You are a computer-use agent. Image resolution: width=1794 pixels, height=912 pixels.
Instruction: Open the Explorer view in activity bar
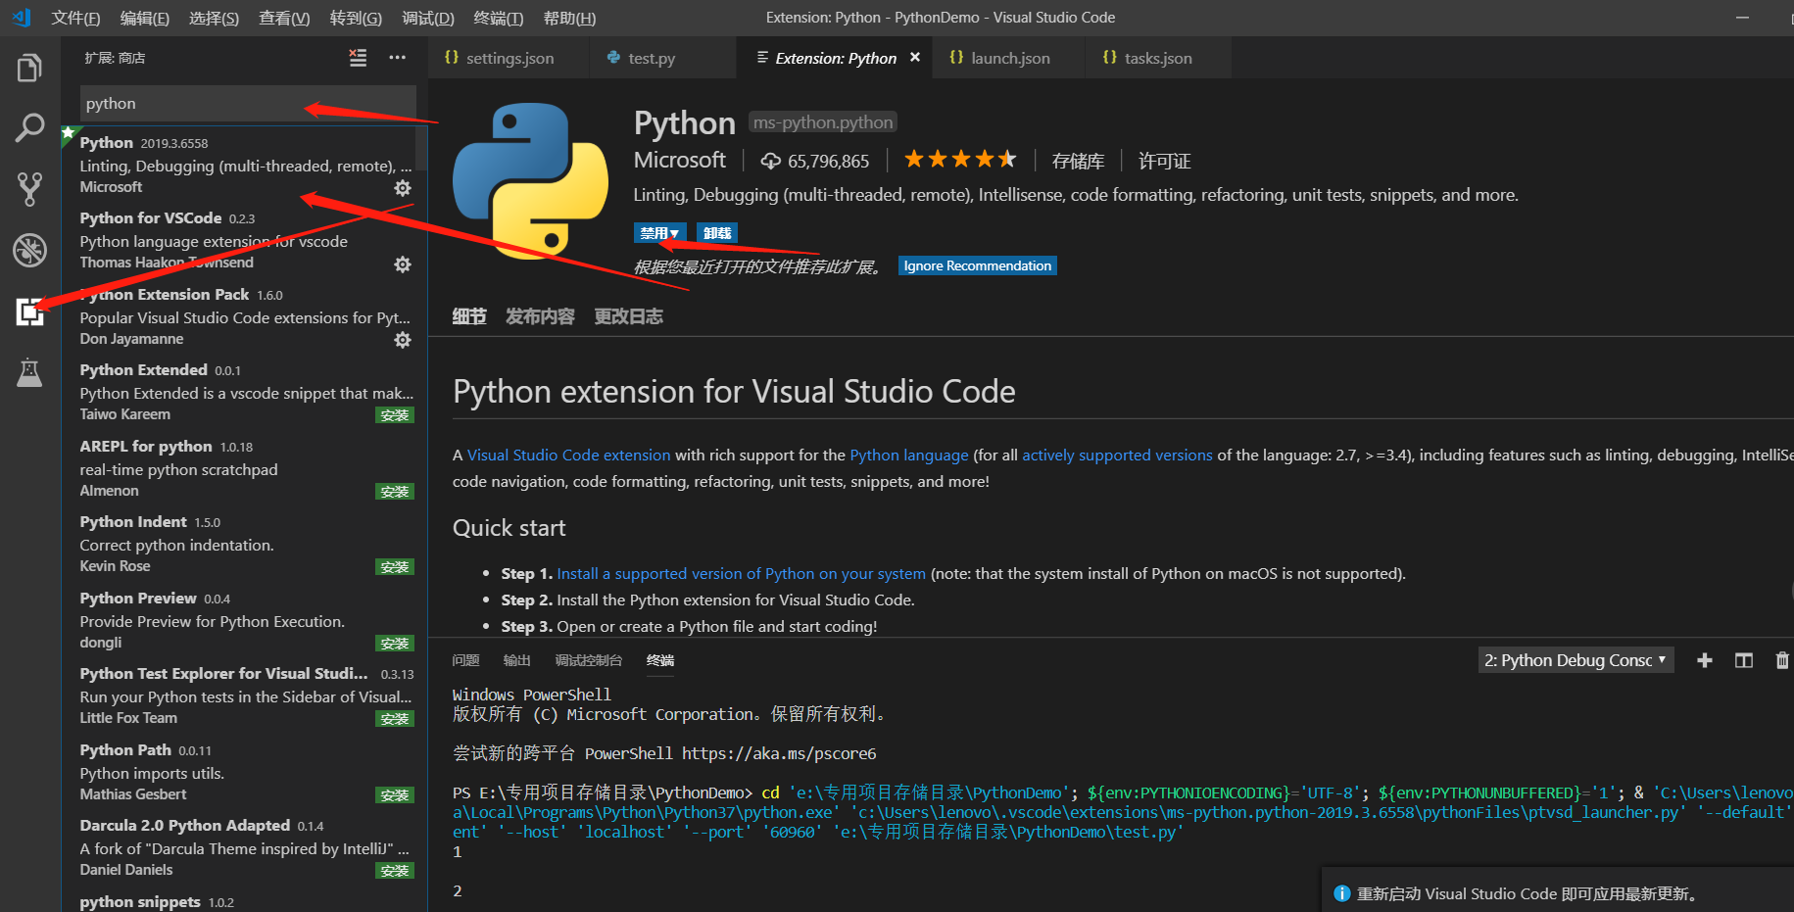pos(29,69)
